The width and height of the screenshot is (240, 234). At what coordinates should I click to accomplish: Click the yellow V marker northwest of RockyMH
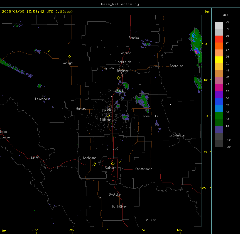[x=49, y=51]
